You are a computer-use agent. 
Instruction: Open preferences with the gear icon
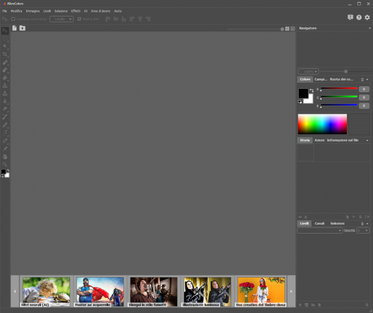click(x=368, y=17)
